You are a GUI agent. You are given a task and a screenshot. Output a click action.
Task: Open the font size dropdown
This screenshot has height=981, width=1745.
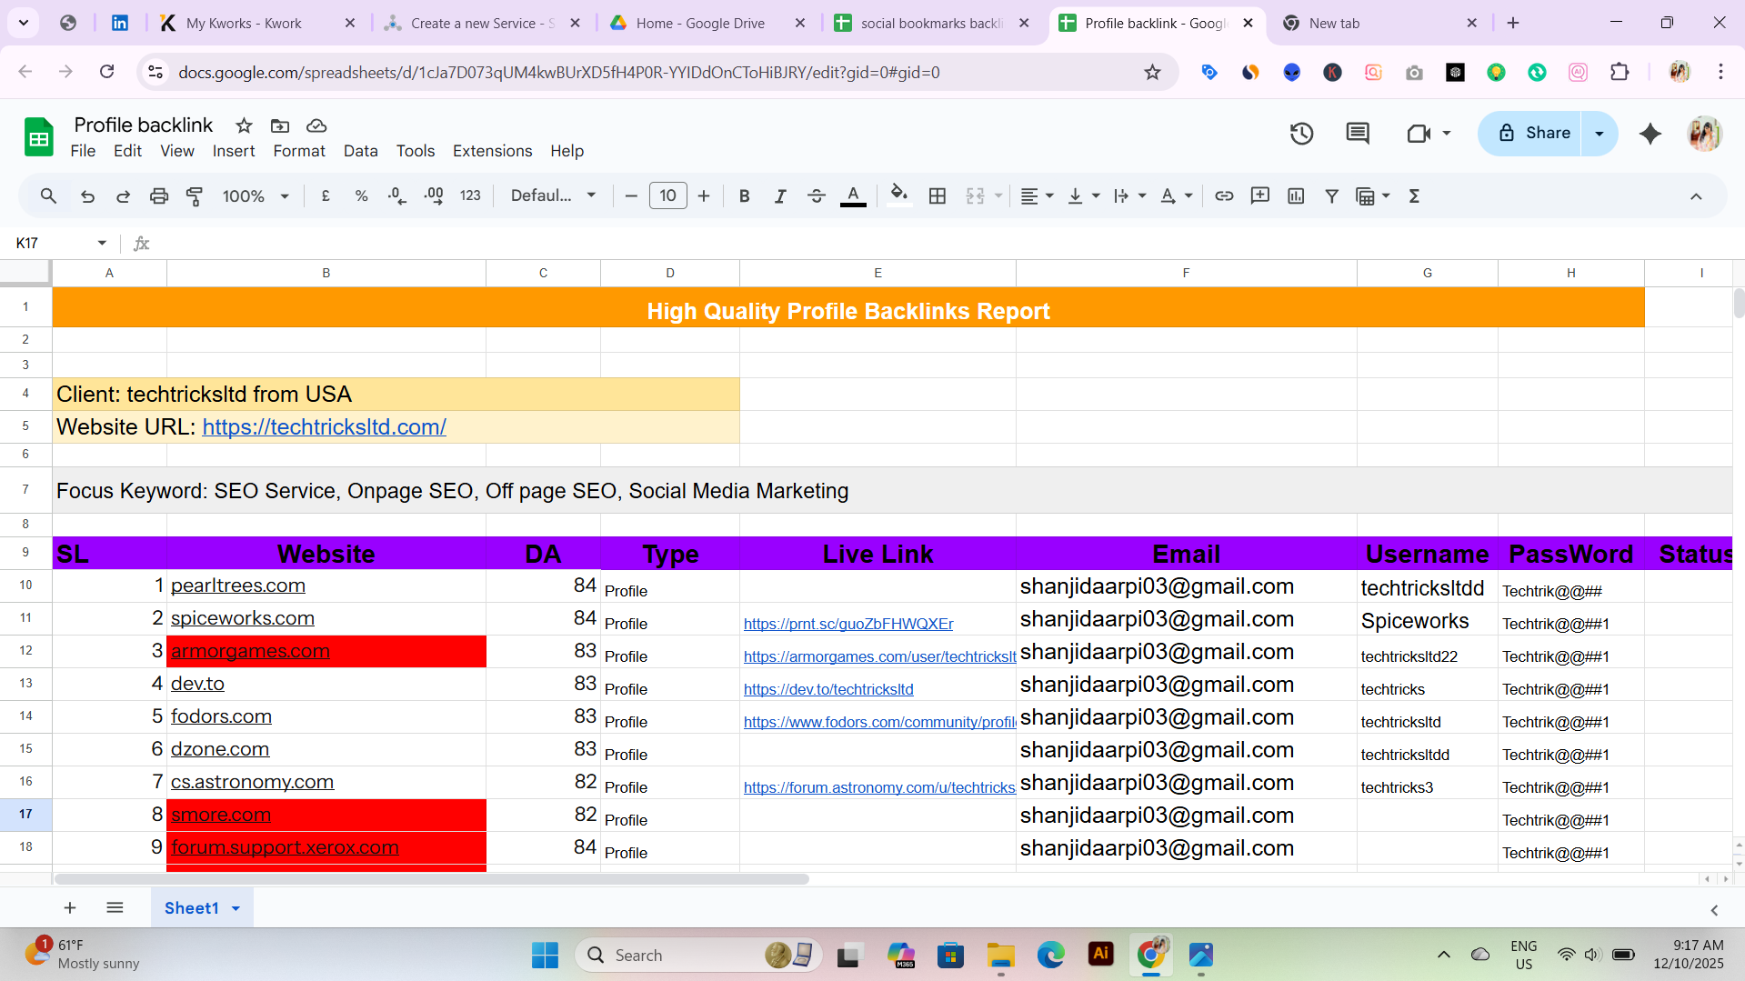pyautogui.click(x=668, y=195)
